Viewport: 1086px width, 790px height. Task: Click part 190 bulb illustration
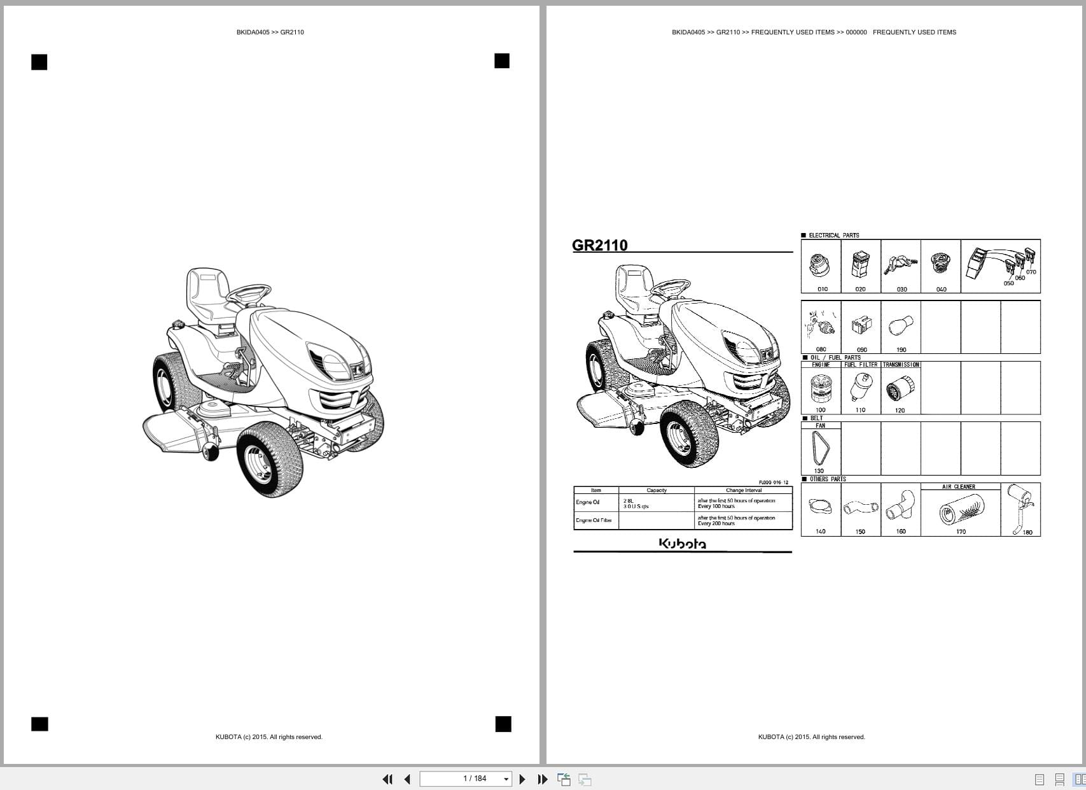(x=901, y=327)
